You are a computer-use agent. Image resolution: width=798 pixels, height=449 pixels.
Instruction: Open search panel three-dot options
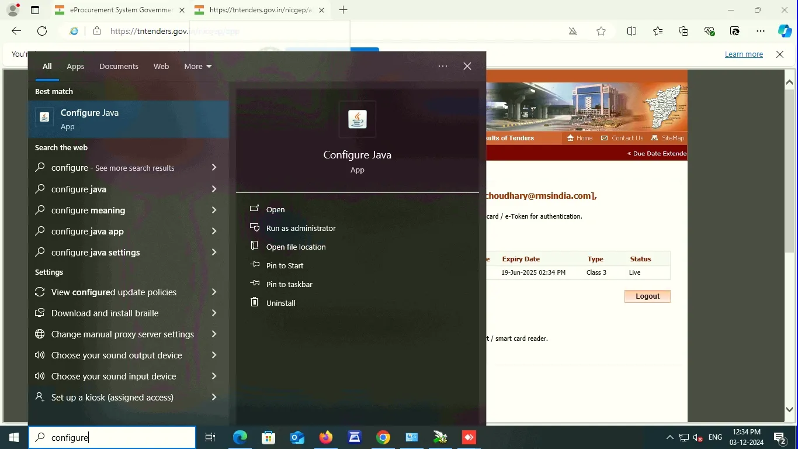[x=443, y=66]
